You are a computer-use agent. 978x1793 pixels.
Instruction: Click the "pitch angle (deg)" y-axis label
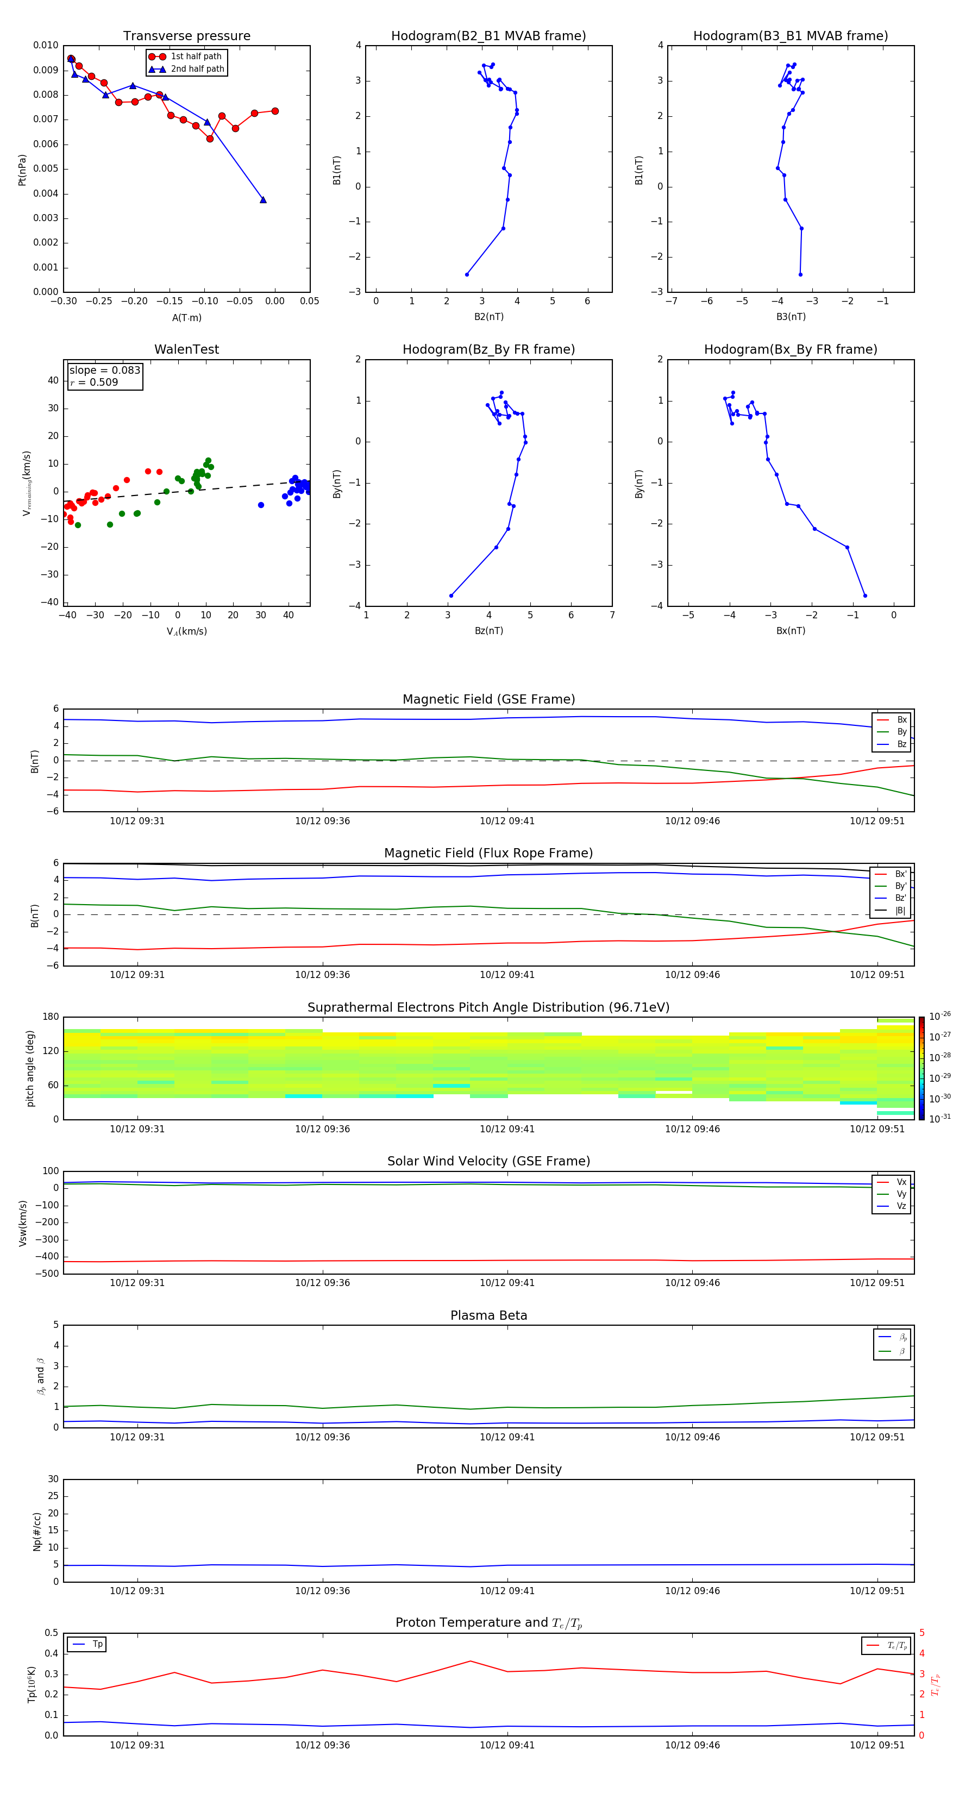[30, 1068]
